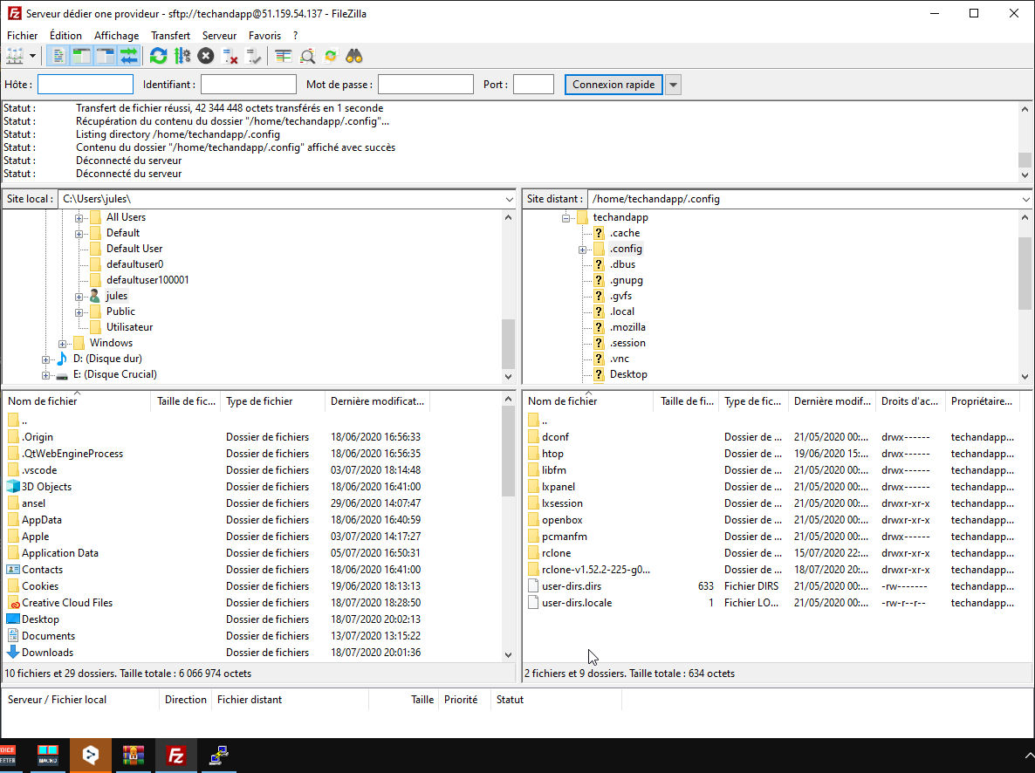This screenshot has width=1035, height=773.
Task: Toggle local directory tree display
Action: 81,56
